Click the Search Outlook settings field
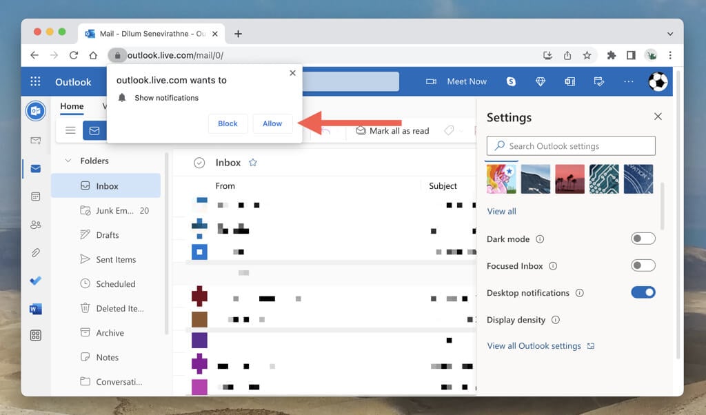The image size is (706, 415). (571, 146)
